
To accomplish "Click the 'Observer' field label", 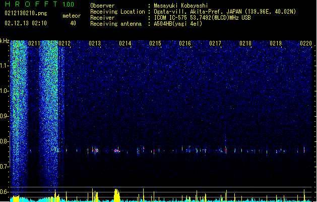I will 102,6.
